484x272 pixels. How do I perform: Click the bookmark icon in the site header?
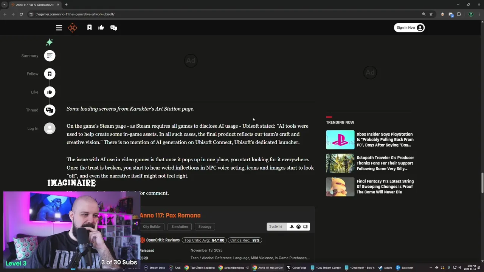click(89, 28)
